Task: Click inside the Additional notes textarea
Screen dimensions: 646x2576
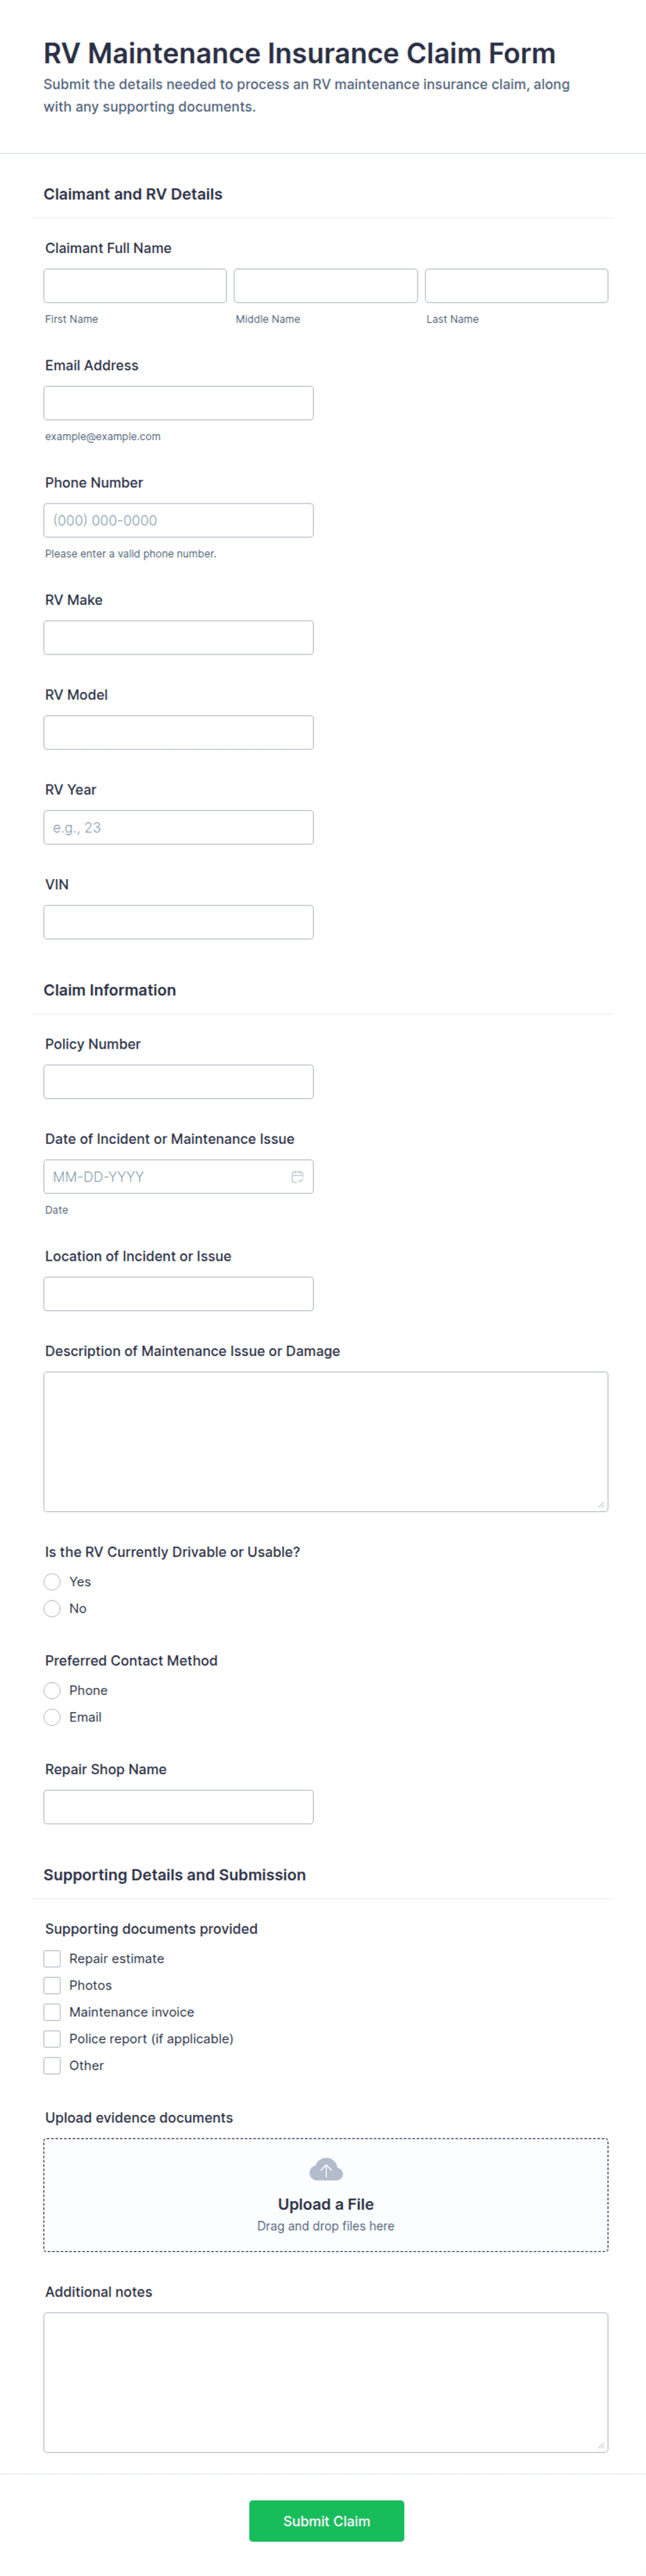Action: 326,2382
